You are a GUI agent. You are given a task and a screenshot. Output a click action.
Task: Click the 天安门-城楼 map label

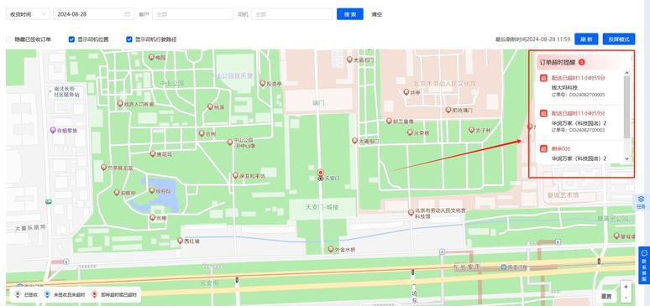tap(322, 206)
